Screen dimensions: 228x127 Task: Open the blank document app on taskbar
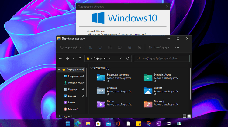click(128, 124)
